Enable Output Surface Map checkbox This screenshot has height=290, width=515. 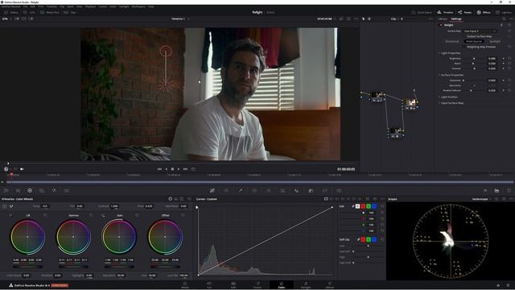coord(465,36)
